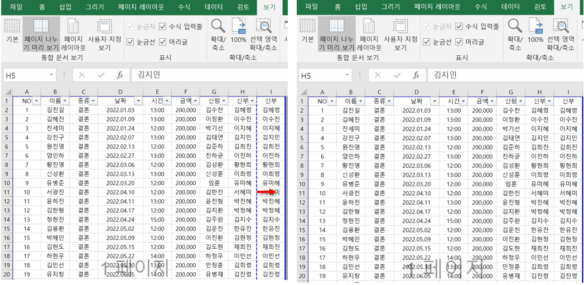The height and width of the screenshot is (285, 584).
Task: Click 페이지 나누기 미리 보기 icon in right window
Action: (337, 34)
